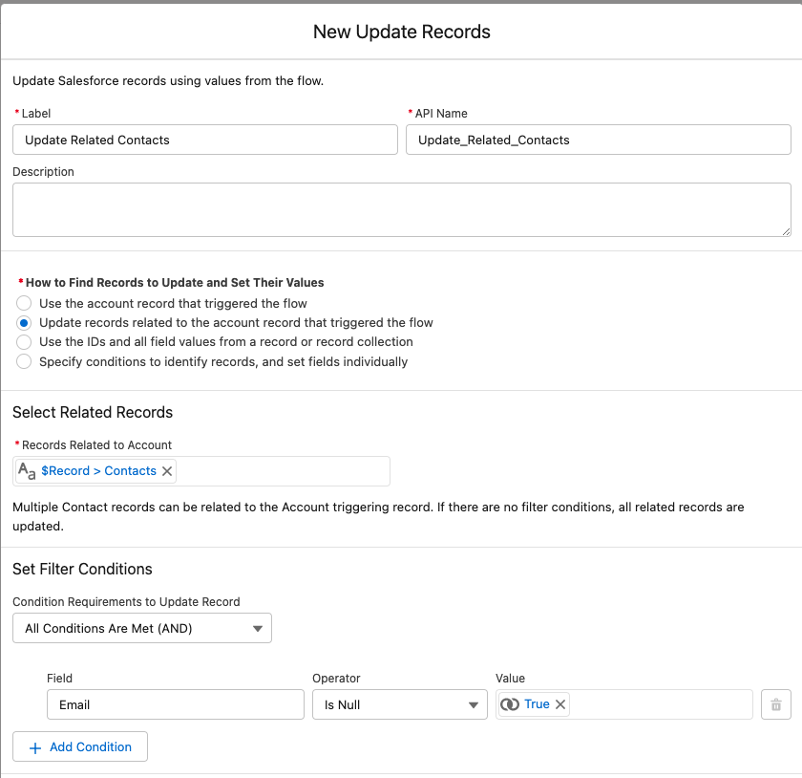Screen dimensions: 802x778
Task: Click the 'Multiple Contact records can be related' help text
Action: coord(378,516)
